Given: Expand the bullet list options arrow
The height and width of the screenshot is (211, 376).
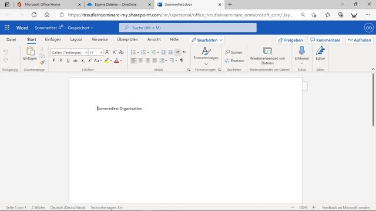Looking at the screenshot, I should pos(138,52).
